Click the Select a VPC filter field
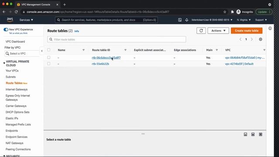The height and width of the screenshot is (157, 279). tap(22, 54)
